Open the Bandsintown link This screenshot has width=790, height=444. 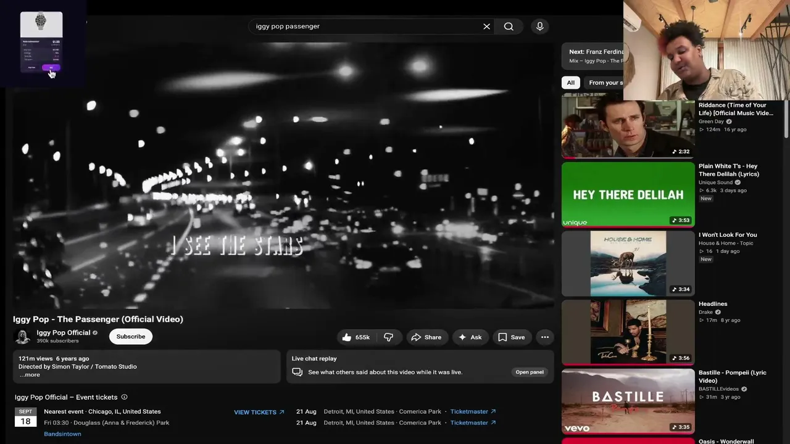tap(62, 434)
